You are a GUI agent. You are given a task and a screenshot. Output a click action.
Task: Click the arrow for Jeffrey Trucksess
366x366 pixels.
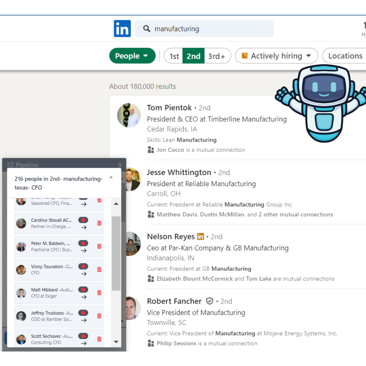click(x=84, y=320)
